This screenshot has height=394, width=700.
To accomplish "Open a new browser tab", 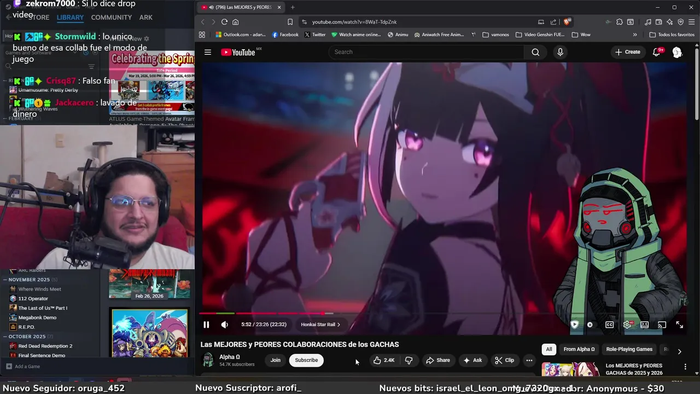I will point(293,7).
